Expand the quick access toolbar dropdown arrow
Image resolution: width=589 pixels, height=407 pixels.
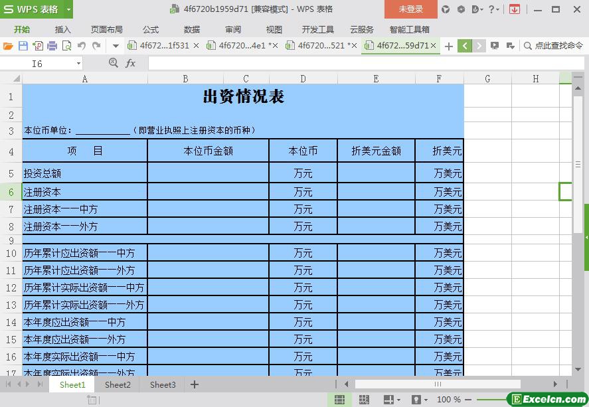pyautogui.click(x=116, y=46)
